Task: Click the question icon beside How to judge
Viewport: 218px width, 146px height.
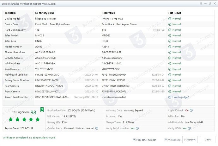Action: (x=170, y=97)
